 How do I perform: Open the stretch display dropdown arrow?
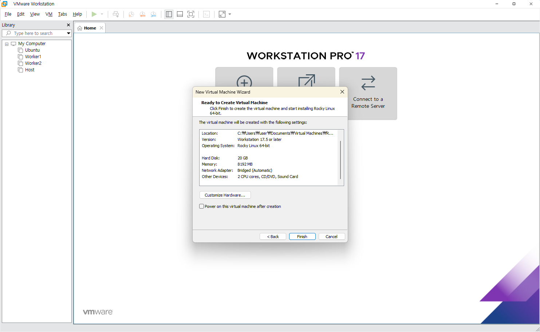230,14
